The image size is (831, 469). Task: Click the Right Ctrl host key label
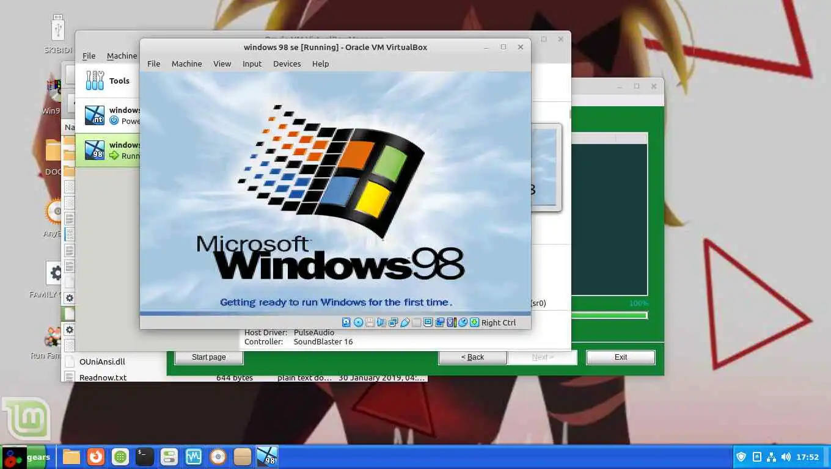[499, 322]
